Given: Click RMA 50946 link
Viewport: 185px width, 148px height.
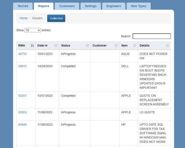Looking at the screenshot, I should coord(23,125).
